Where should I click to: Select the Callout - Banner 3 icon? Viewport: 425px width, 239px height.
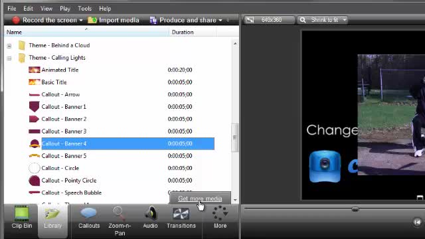(34, 131)
